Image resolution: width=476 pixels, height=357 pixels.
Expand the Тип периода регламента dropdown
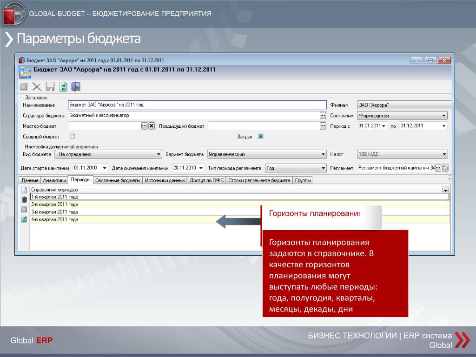pos(323,168)
